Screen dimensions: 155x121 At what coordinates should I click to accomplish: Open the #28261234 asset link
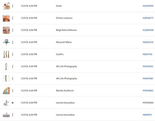(x=148, y=42)
